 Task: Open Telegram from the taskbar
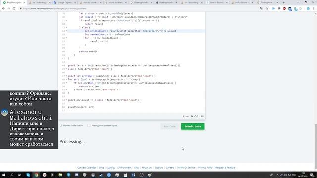point(69,175)
